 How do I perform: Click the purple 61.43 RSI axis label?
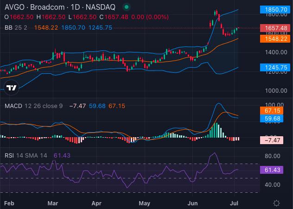click(x=272, y=170)
